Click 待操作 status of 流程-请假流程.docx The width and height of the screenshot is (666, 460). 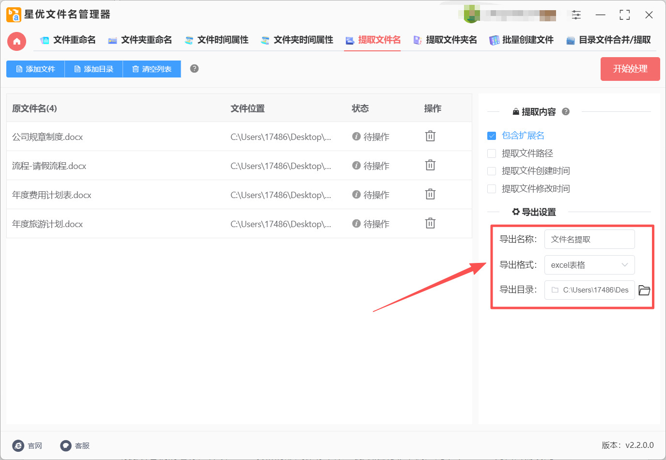point(371,166)
